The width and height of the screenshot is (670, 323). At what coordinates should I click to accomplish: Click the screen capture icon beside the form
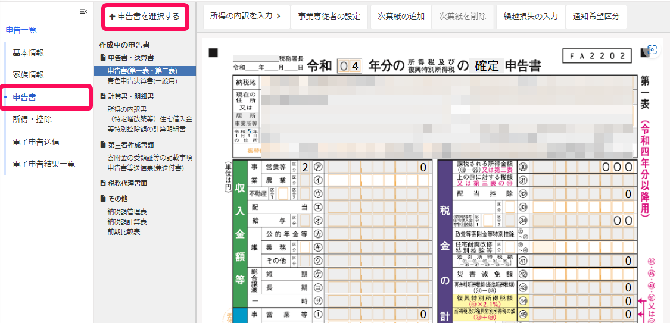[652, 50]
